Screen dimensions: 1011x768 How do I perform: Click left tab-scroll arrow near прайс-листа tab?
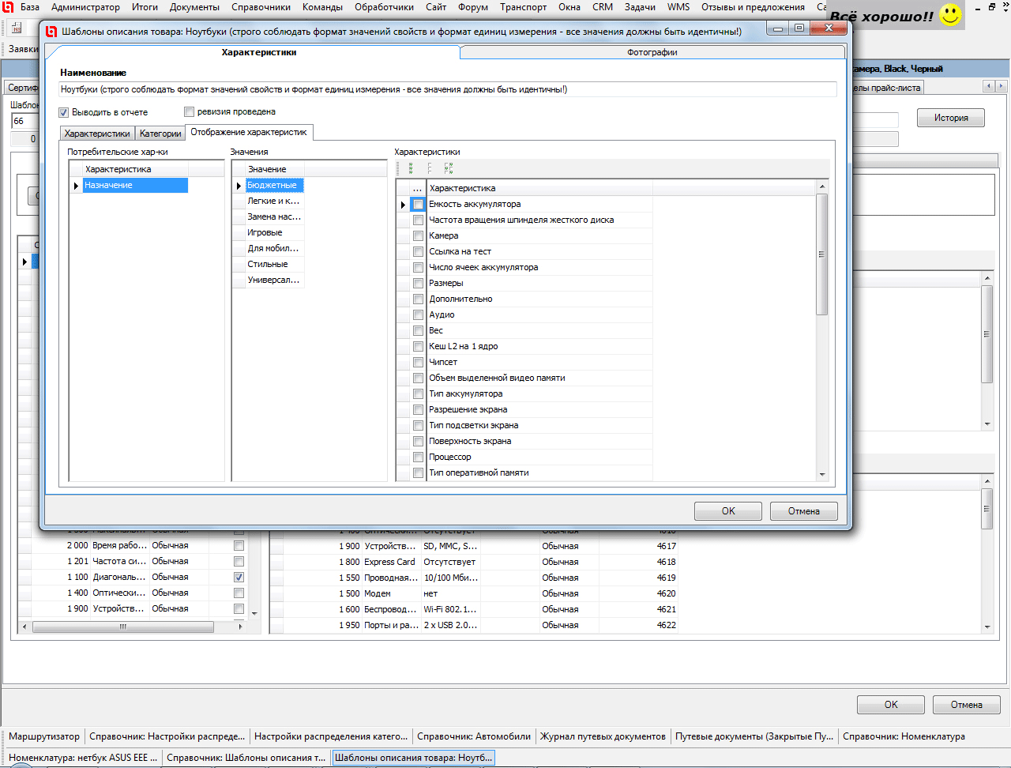988,86
